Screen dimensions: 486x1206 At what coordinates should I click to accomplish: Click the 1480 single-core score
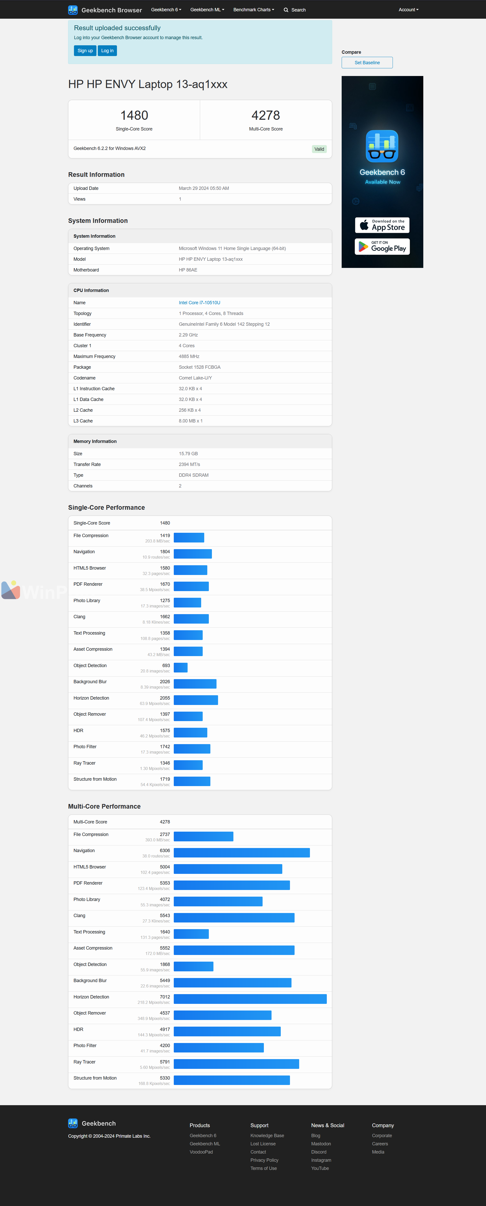click(134, 115)
